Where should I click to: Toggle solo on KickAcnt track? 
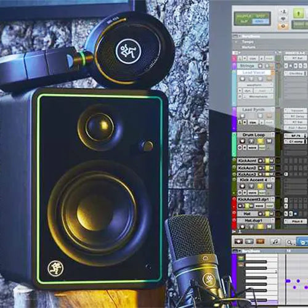[x=267, y=161]
